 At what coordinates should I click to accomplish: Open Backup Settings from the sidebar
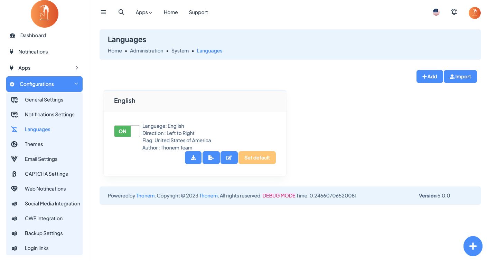[x=44, y=233]
